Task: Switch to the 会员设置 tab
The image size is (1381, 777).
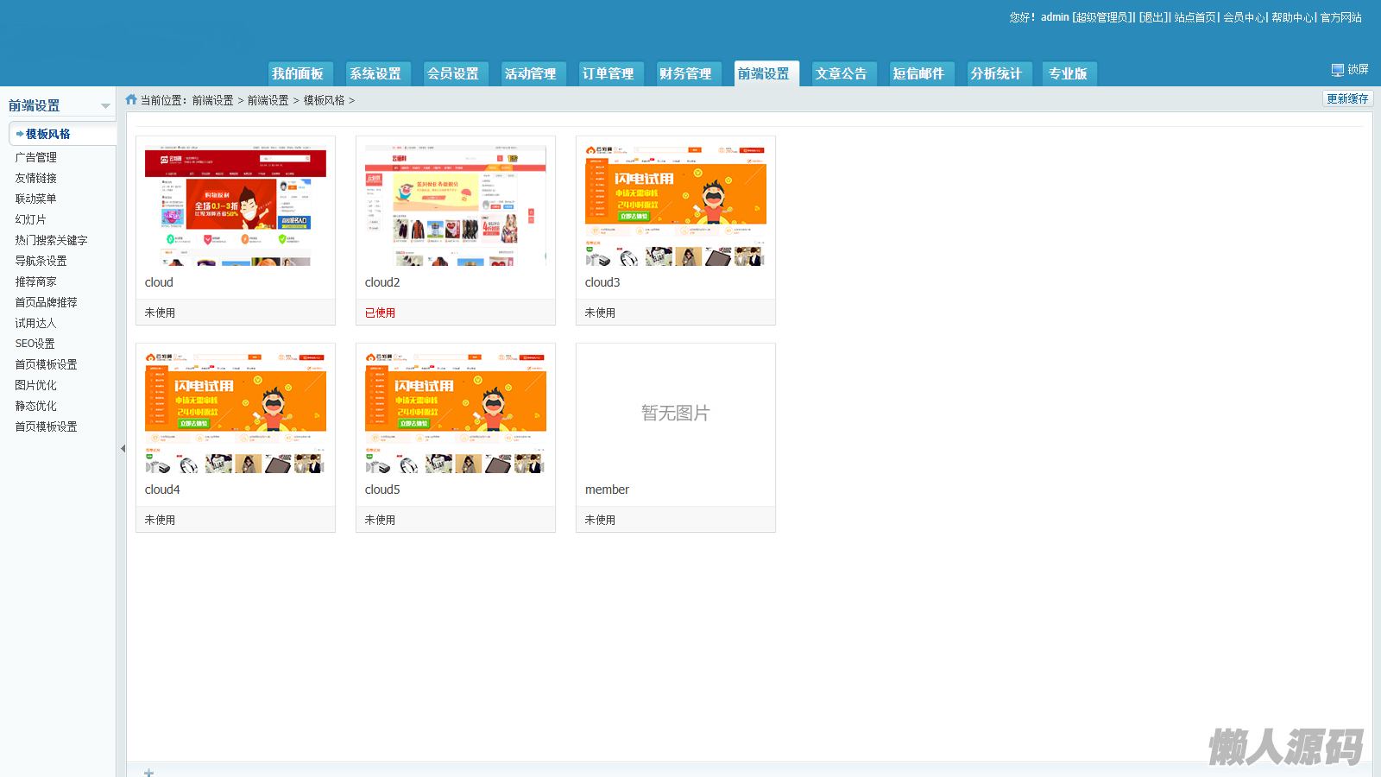Action: tap(453, 73)
